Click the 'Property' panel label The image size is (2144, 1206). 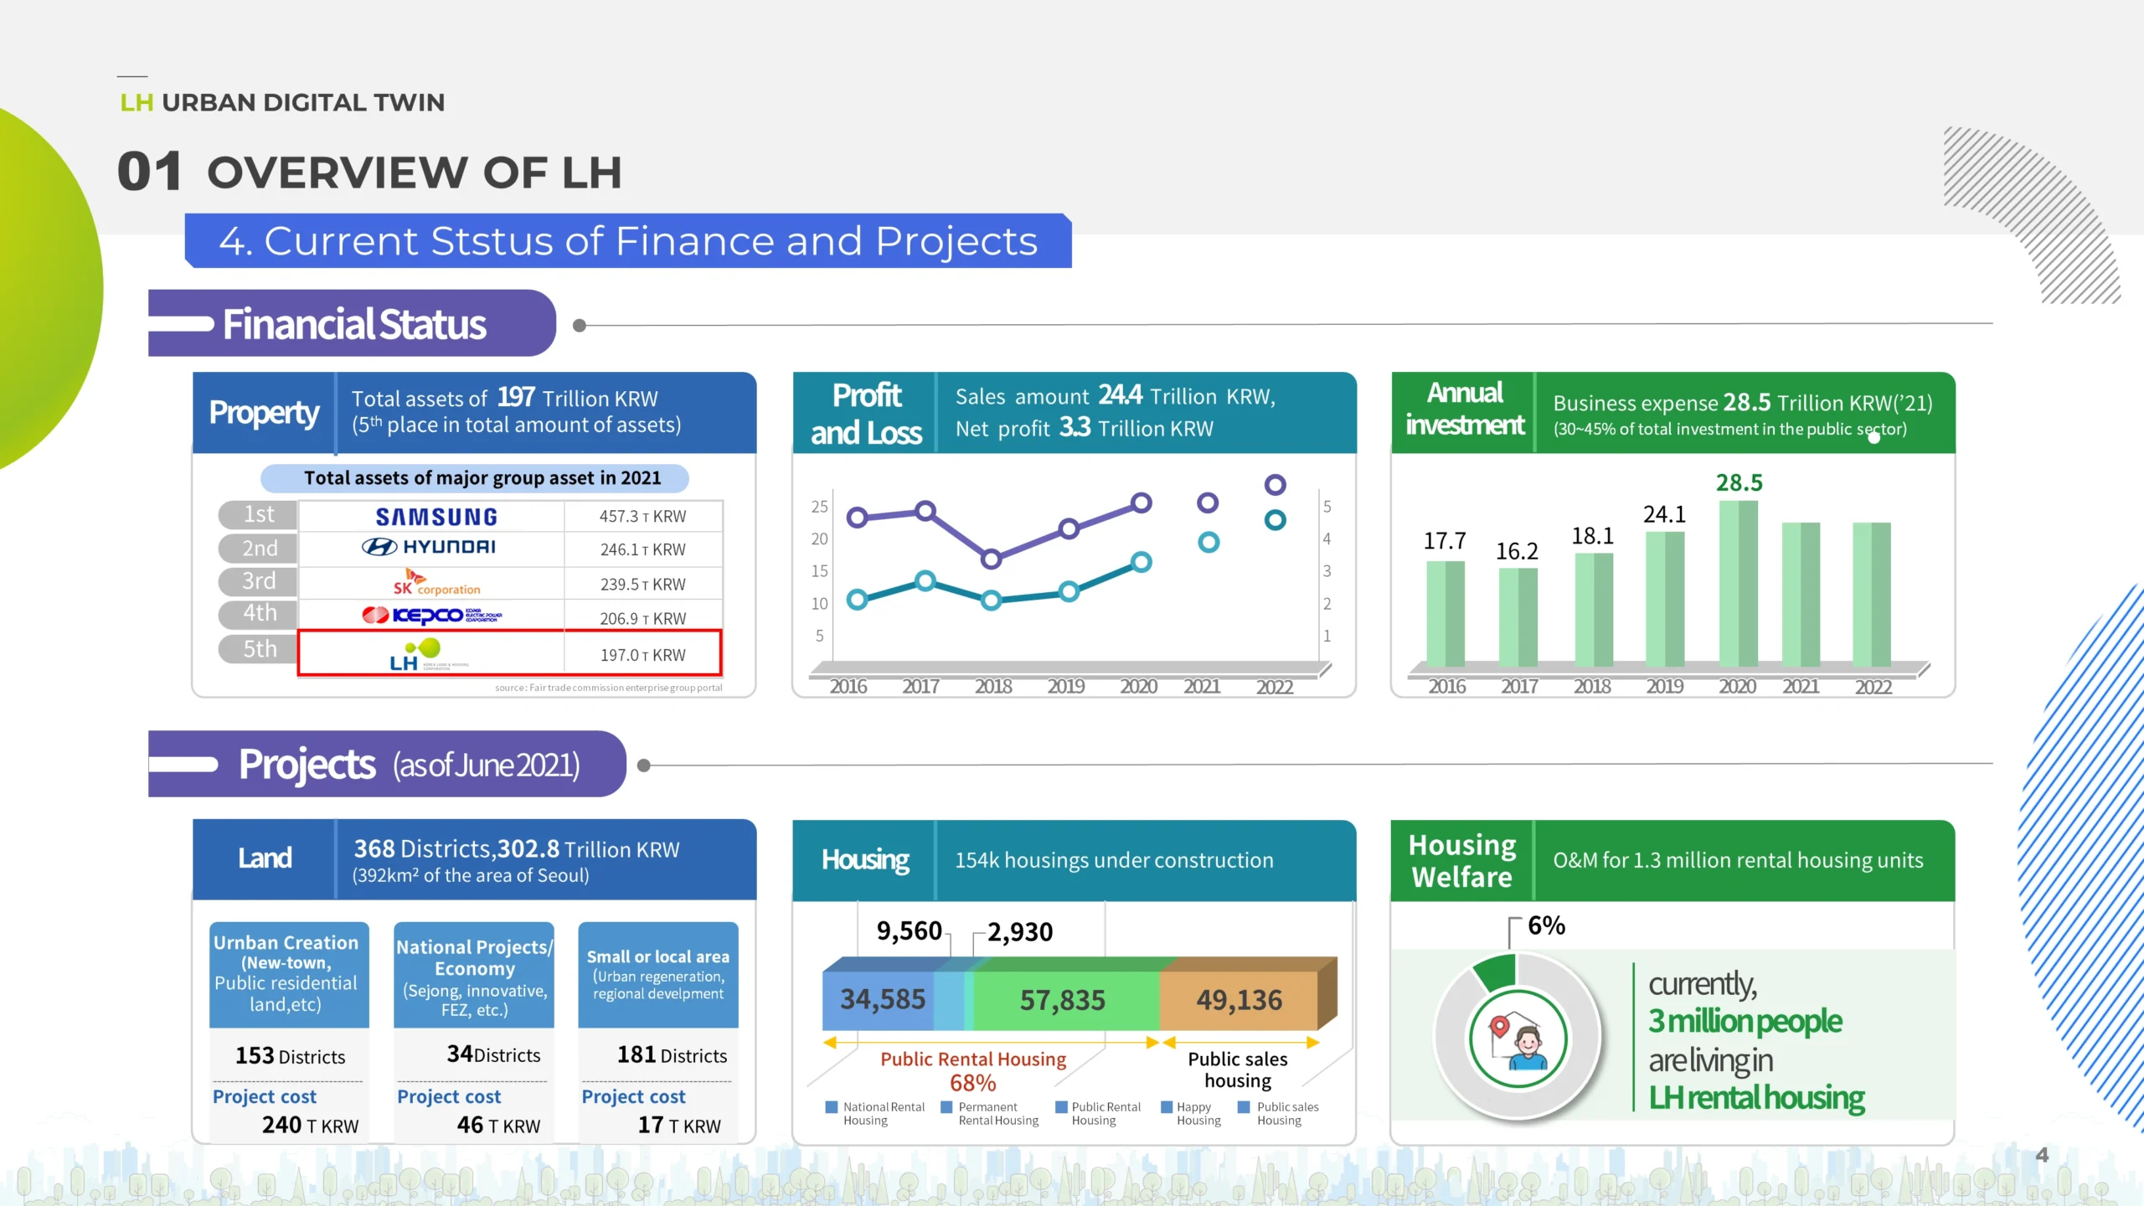[264, 413]
